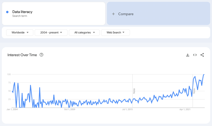Click the Oct 1, 2009 axis label
Image resolution: width=212 pixels, height=126 pixels.
click(70, 109)
